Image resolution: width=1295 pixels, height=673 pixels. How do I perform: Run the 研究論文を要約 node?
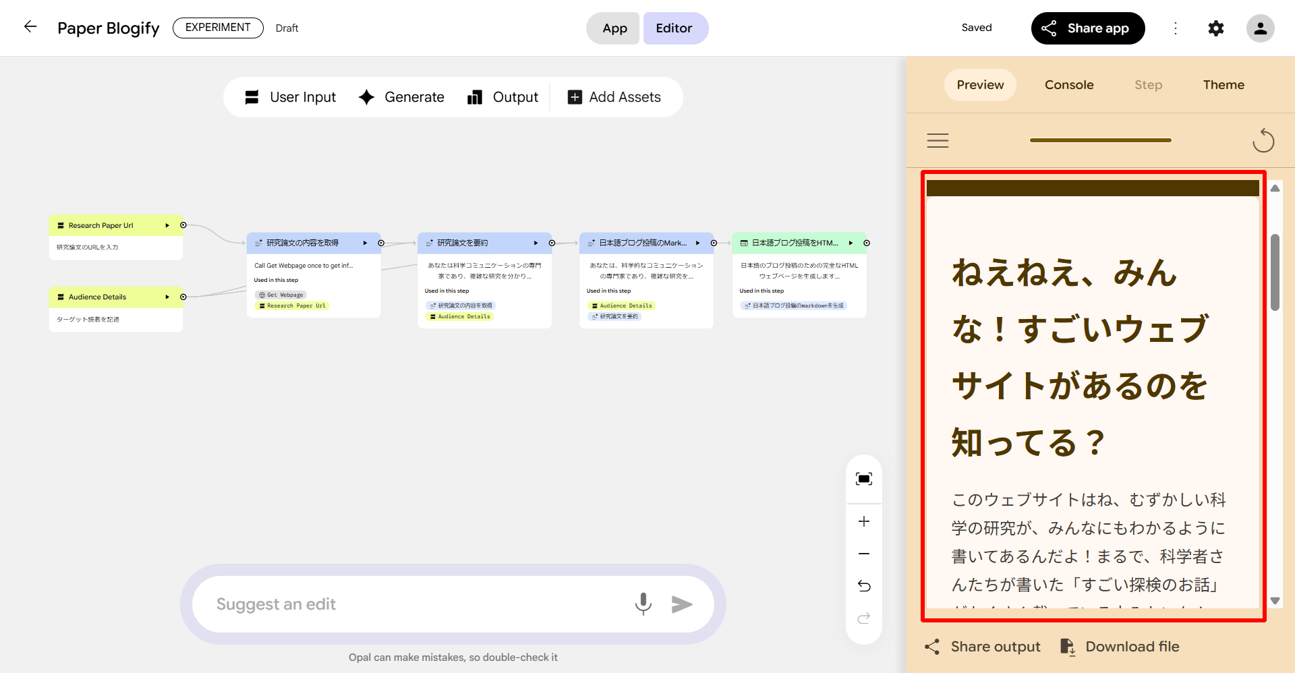point(536,243)
